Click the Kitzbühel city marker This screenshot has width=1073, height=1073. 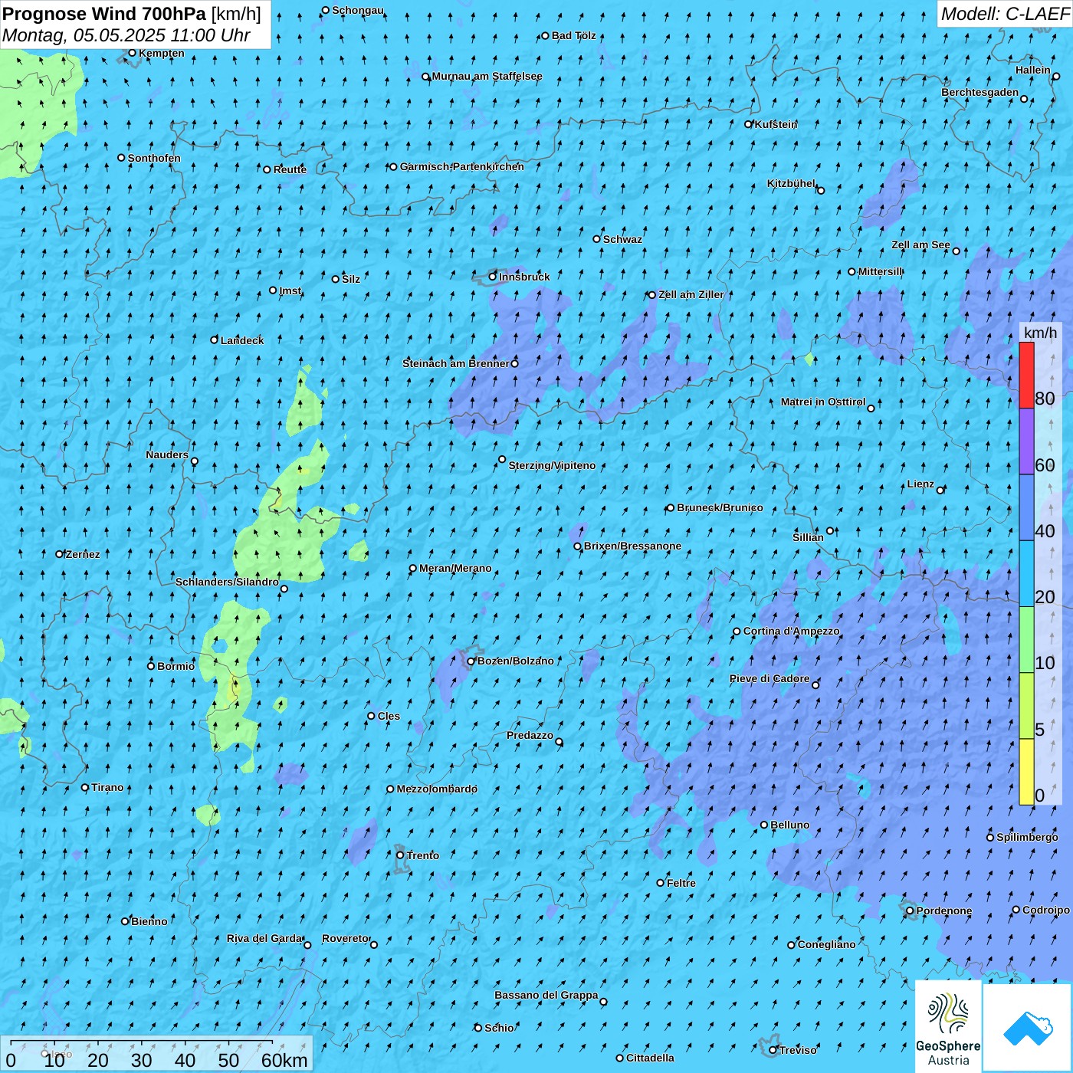click(821, 190)
